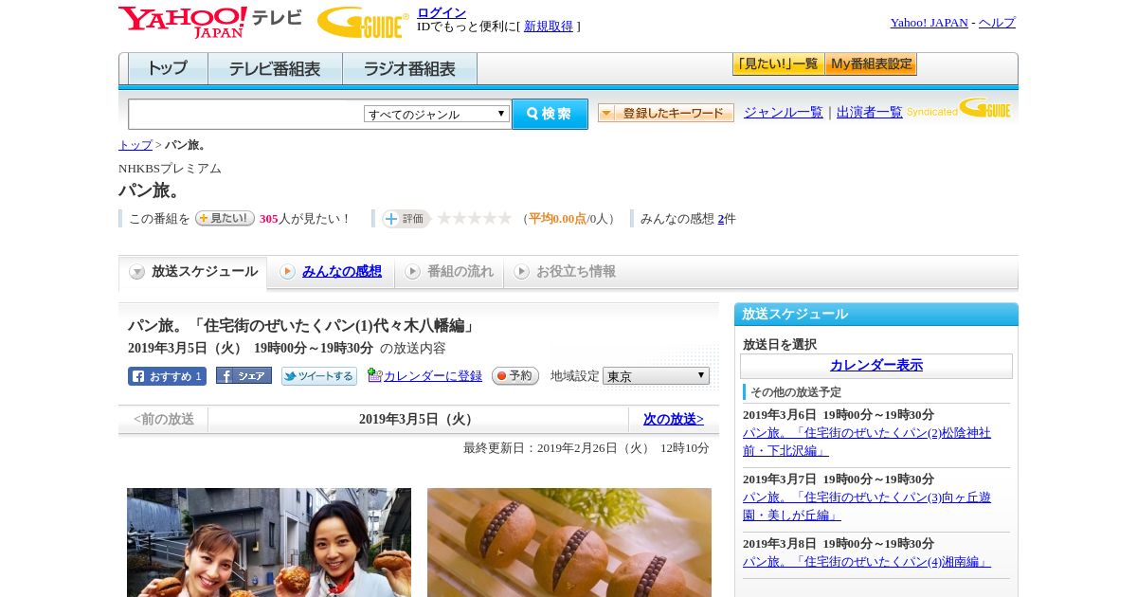Image resolution: width=1137 pixels, height=597 pixels.
Task: Select the お役立ち情報 tab
Action: pos(565,272)
